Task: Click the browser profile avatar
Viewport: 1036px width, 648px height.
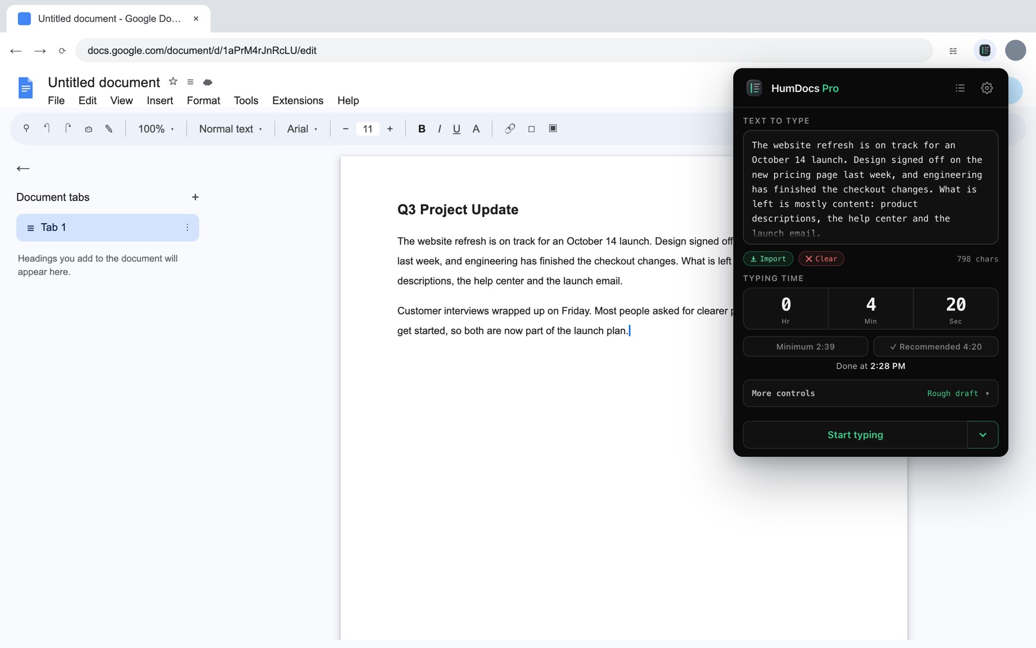Action: 1015,50
